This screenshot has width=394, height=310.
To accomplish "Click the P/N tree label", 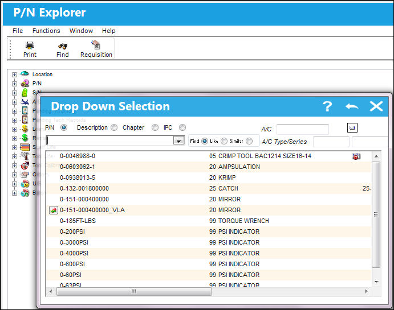I will point(36,84).
